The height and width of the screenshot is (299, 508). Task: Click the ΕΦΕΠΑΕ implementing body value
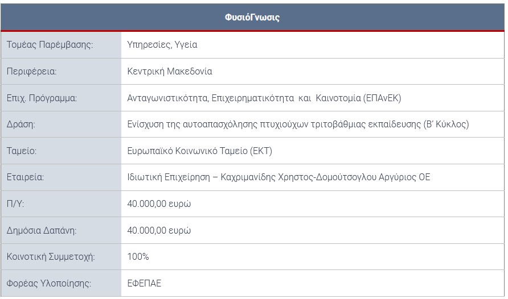pos(144,284)
